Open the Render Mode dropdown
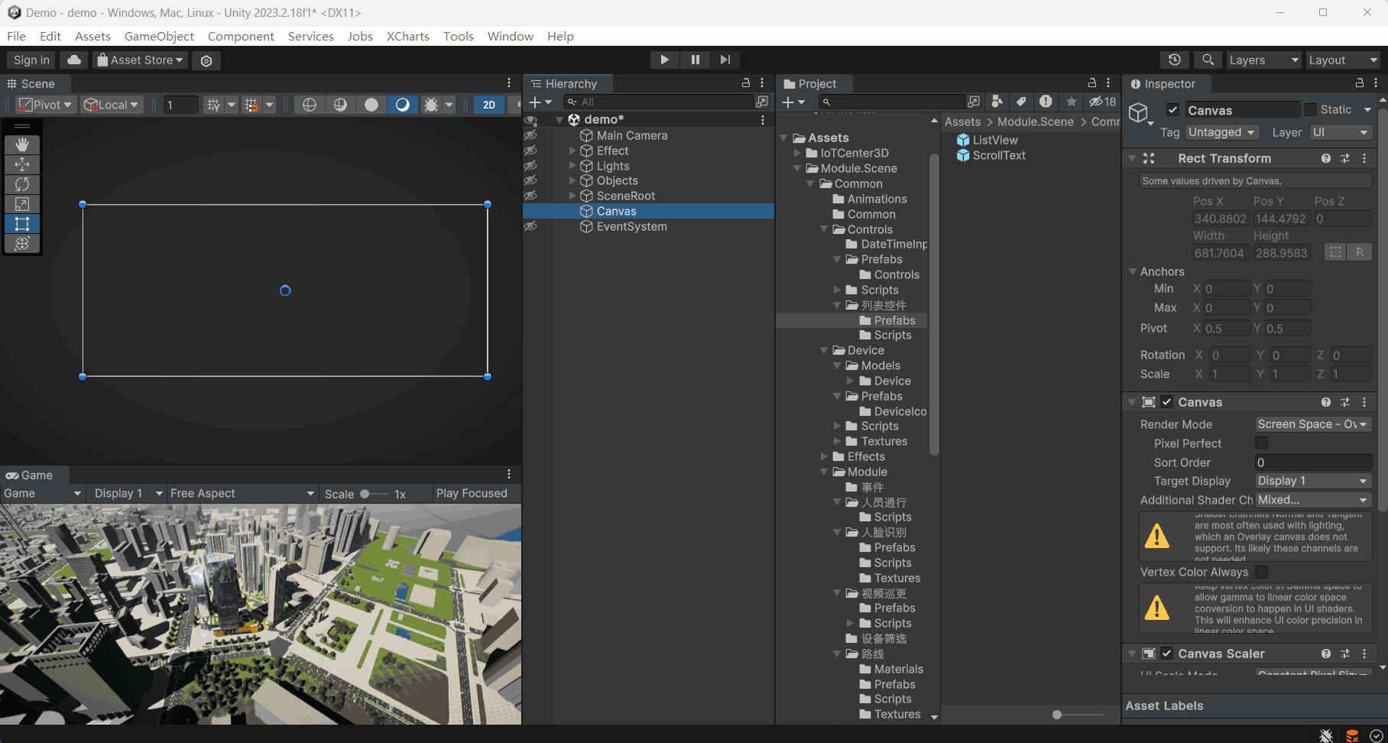This screenshot has height=743, width=1388. point(1312,424)
